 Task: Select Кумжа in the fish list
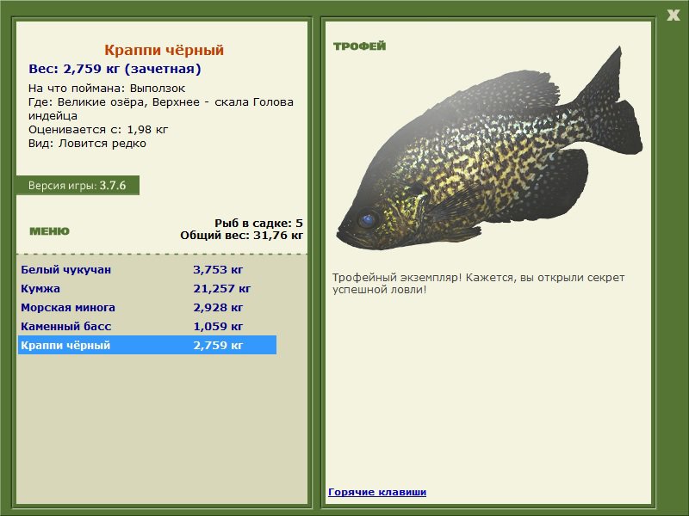(x=147, y=288)
